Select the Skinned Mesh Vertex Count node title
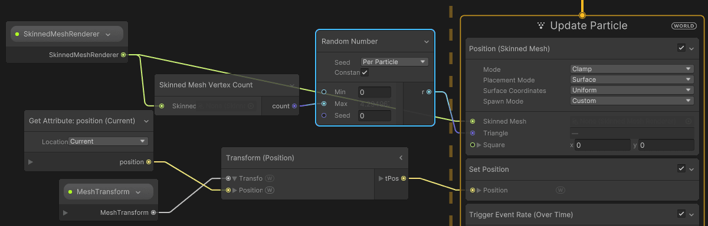This screenshot has height=226, width=708. [206, 85]
